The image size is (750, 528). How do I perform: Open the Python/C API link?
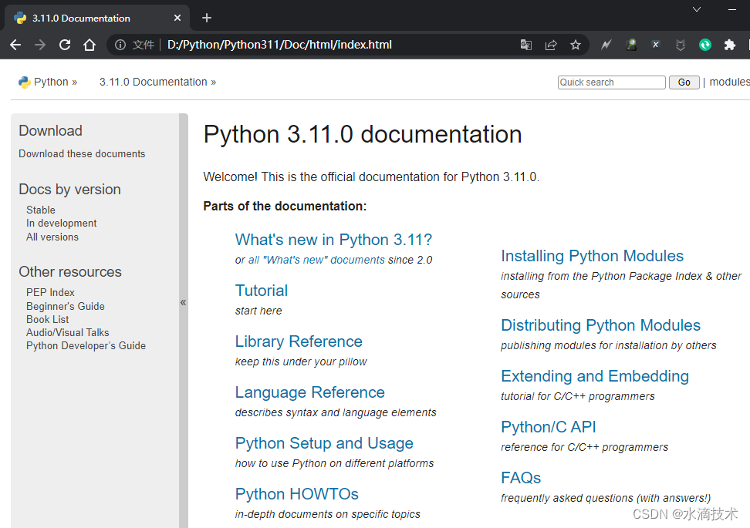(x=548, y=427)
